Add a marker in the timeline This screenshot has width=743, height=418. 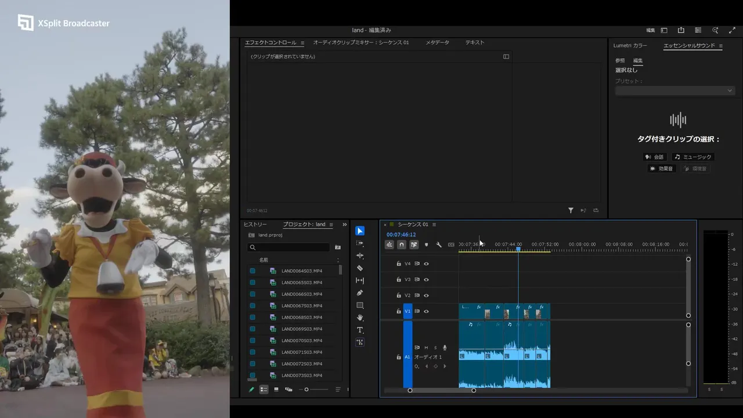click(427, 244)
